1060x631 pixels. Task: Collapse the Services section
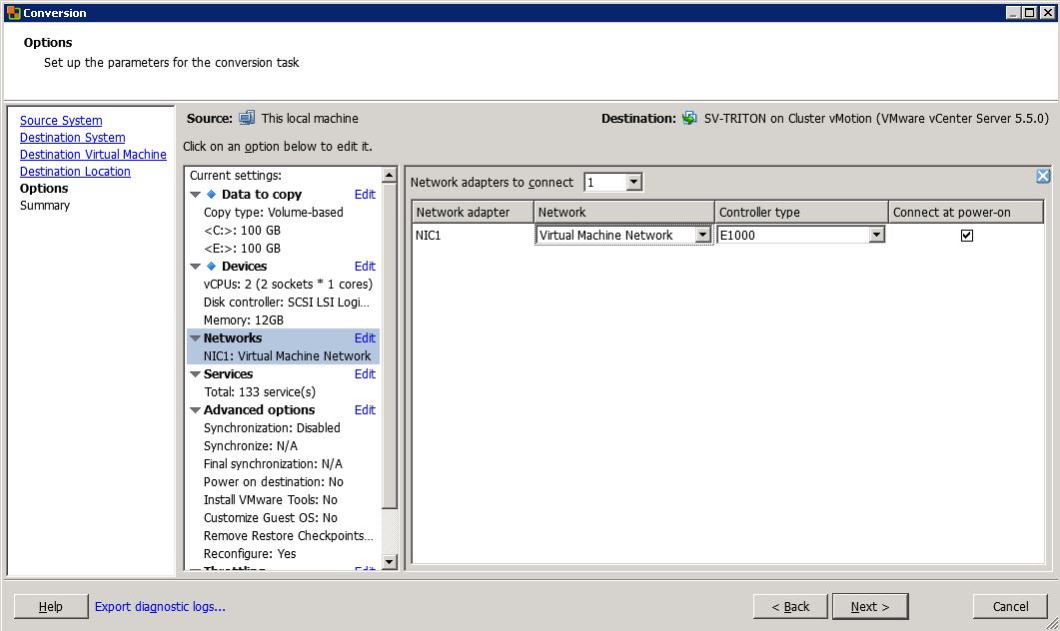pyautogui.click(x=196, y=374)
